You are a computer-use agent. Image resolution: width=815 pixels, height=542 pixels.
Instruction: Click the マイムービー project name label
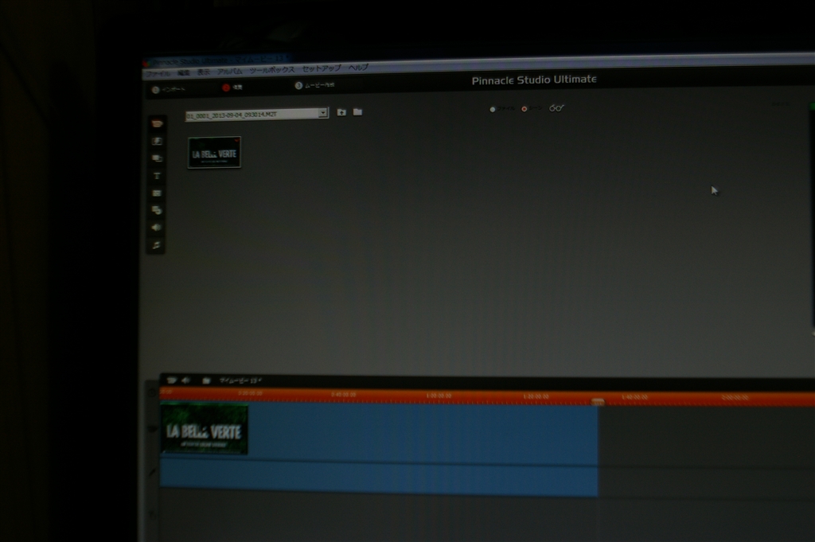[240, 381]
